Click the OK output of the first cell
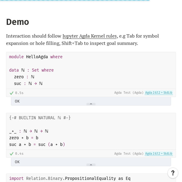The image size is (182, 182). [x=17, y=101]
